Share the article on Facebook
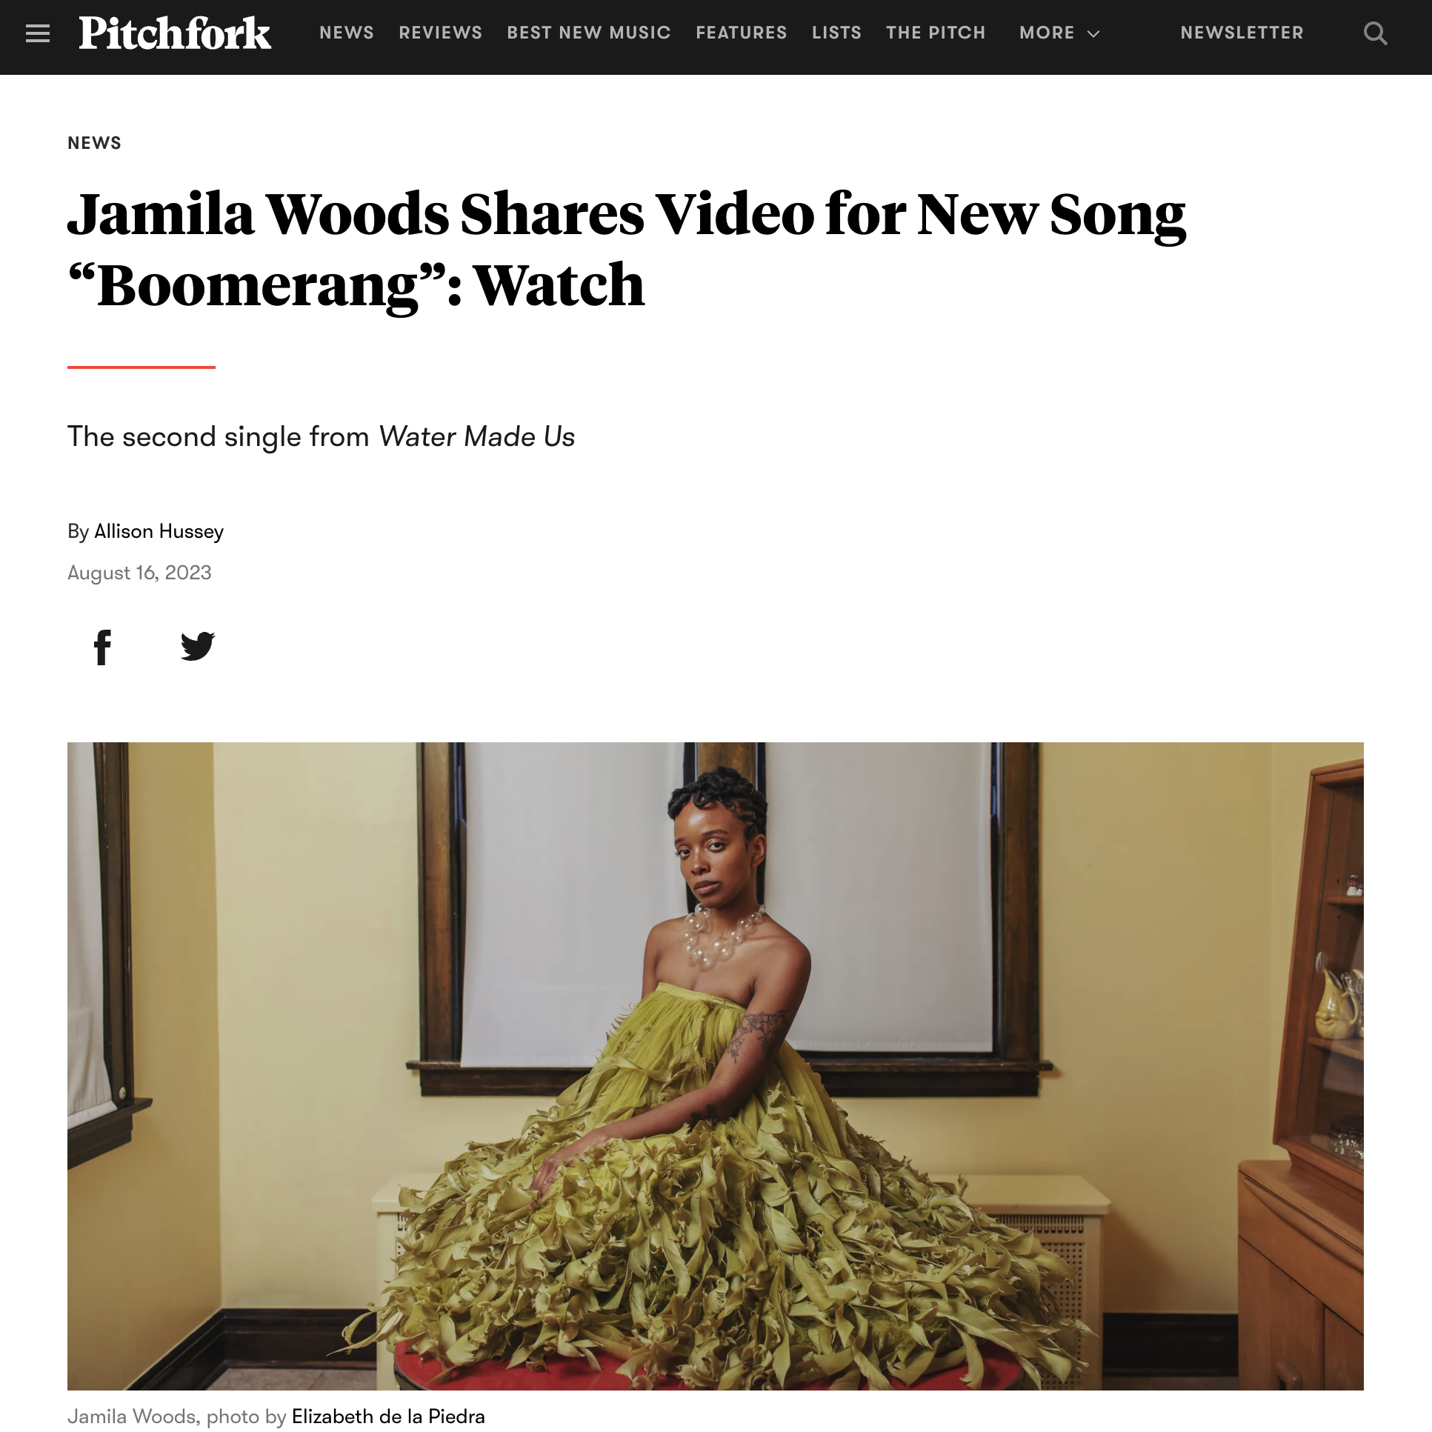Viewport: 1432px width, 1432px height. click(103, 647)
